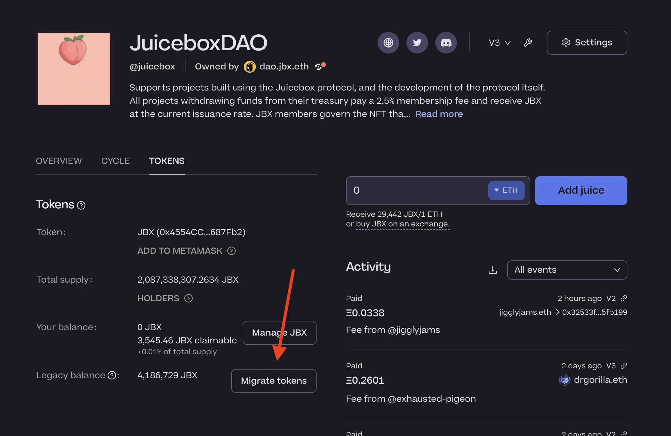Screen dimensions: 671x436
Task: Open the ETH currency selector
Action: (506, 190)
